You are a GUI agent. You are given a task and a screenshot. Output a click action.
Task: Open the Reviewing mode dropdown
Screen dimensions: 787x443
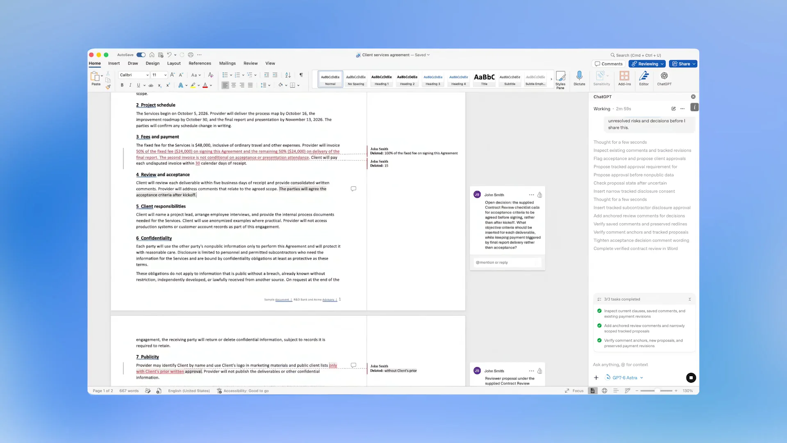[647, 64]
